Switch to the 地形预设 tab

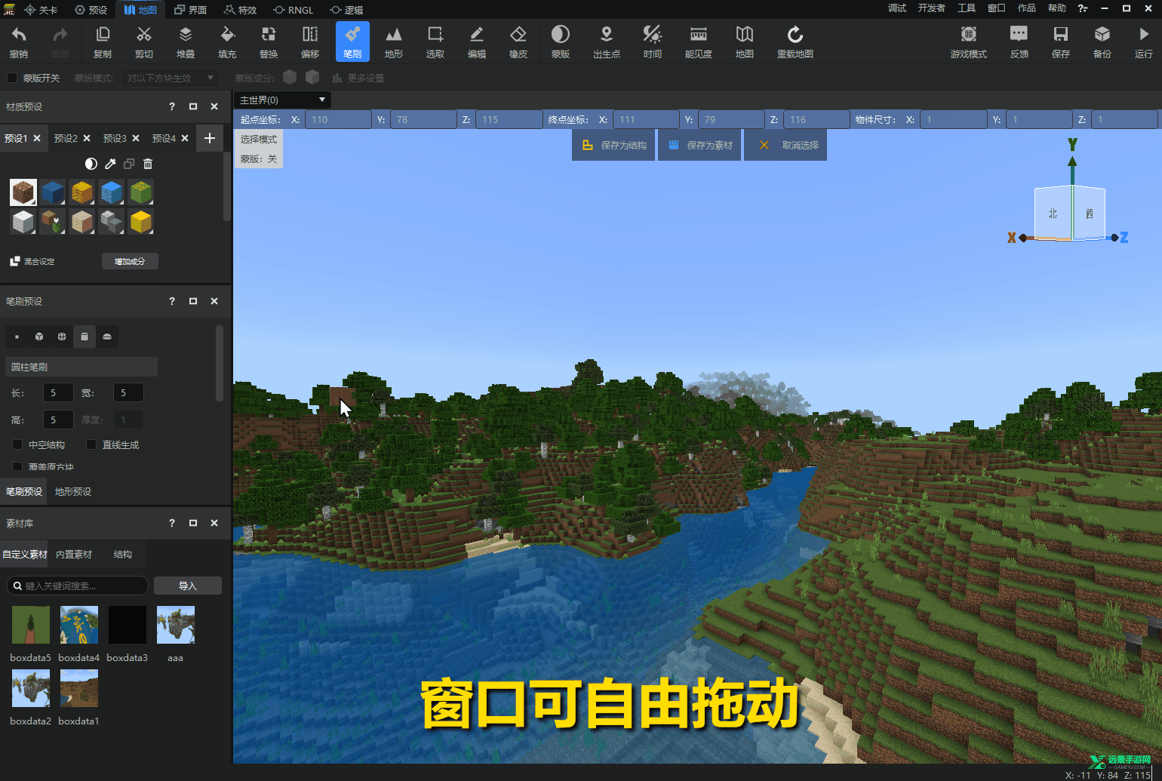pyautogui.click(x=72, y=490)
